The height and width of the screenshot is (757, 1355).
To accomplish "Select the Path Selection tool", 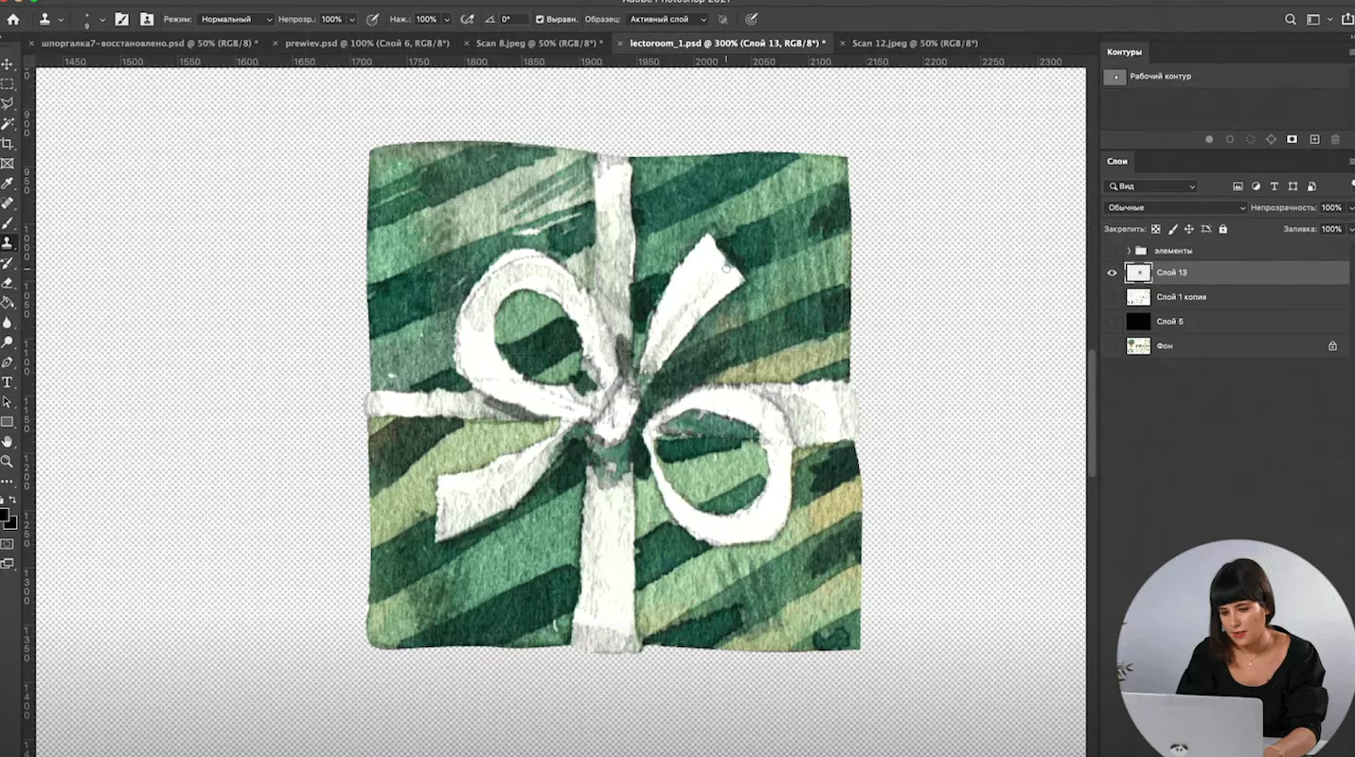I will (8, 401).
